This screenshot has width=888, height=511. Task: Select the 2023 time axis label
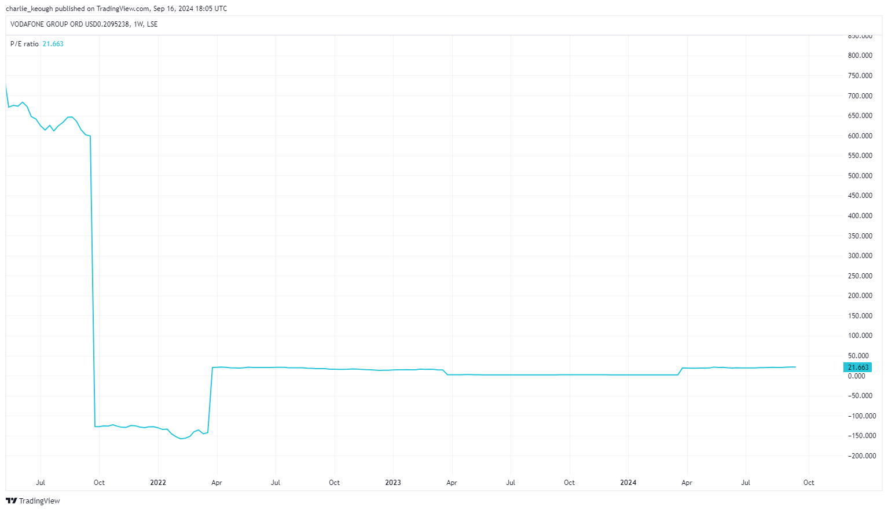(x=392, y=483)
